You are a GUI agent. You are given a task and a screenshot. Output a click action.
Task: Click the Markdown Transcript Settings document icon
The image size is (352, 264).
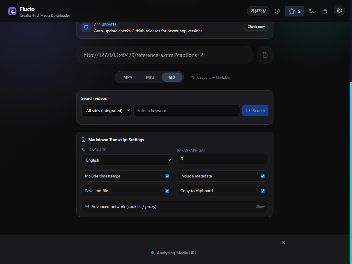click(x=84, y=140)
